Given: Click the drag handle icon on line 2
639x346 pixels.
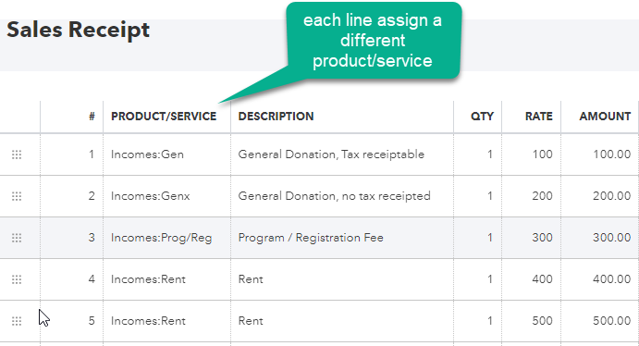Looking at the screenshot, I should coord(17,196).
